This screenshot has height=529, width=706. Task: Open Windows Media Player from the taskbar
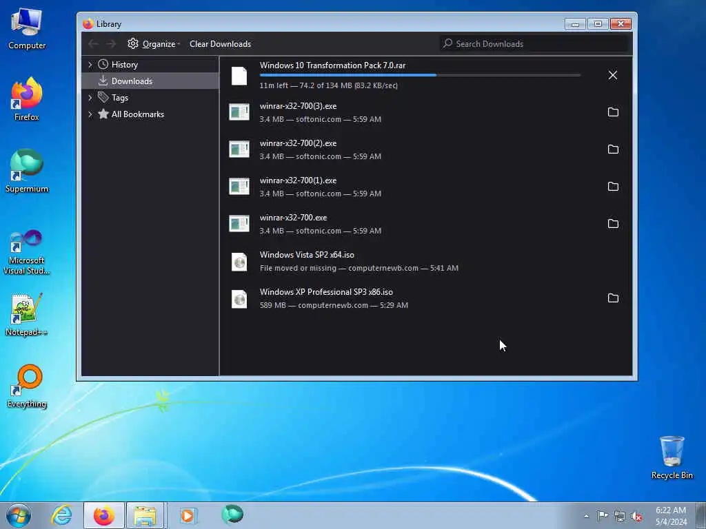click(x=188, y=515)
